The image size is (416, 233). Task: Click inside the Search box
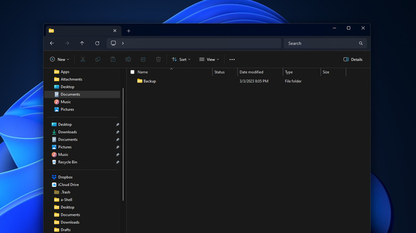[320, 43]
